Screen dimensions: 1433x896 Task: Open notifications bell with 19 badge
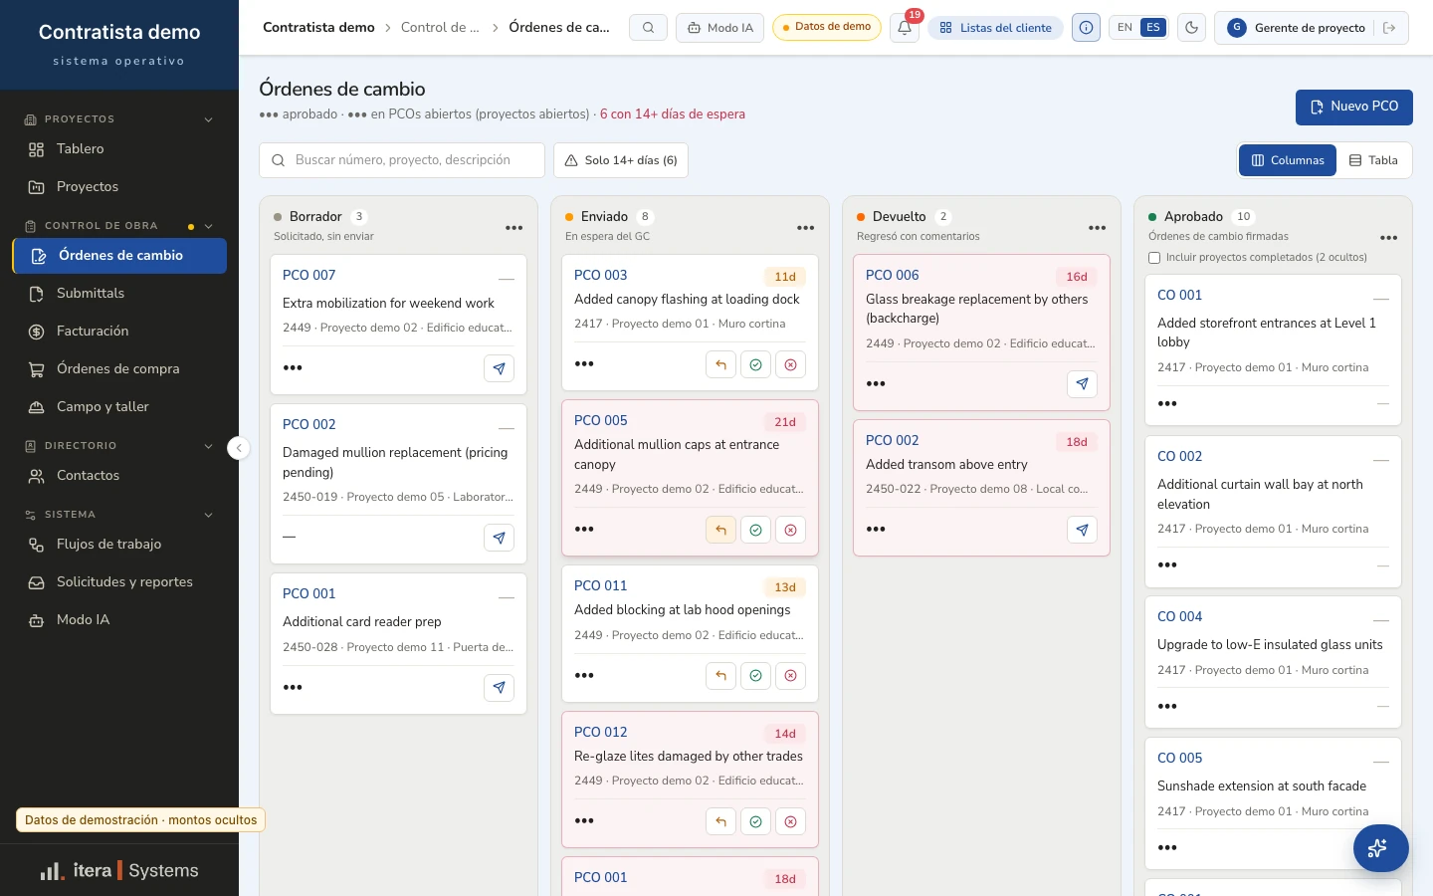(905, 28)
